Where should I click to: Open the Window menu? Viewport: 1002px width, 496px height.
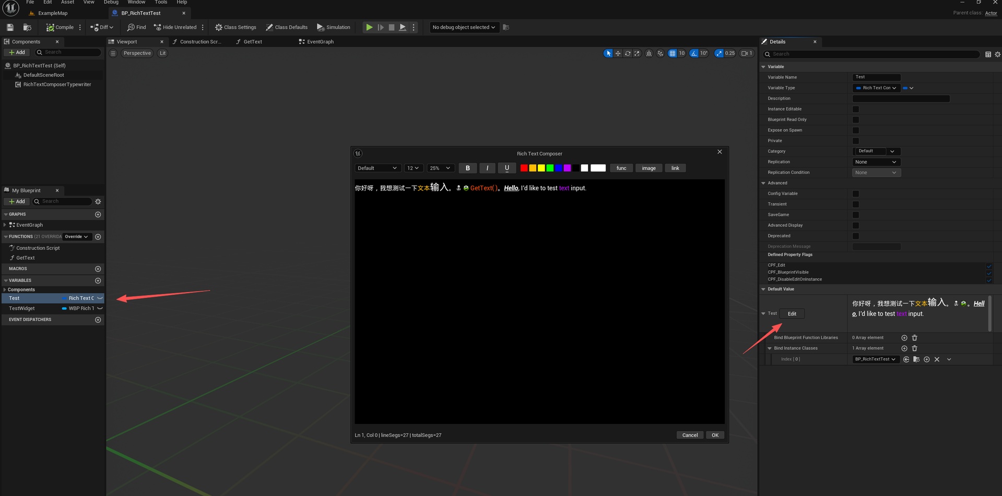[136, 2]
